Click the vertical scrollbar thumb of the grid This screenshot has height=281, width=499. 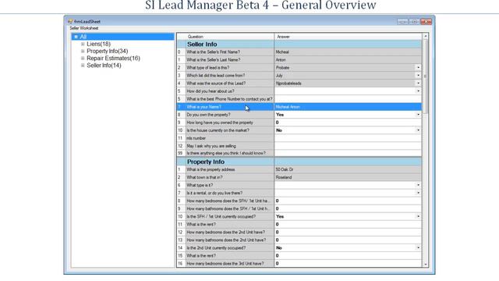pos(426,76)
